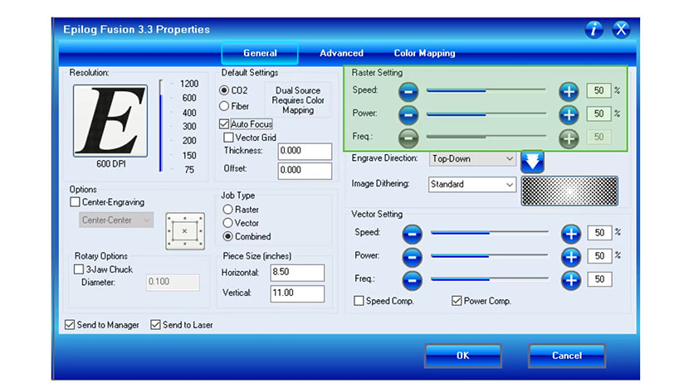
Task: Open the Engrave Direction dropdown
Action: click(472, 158)
